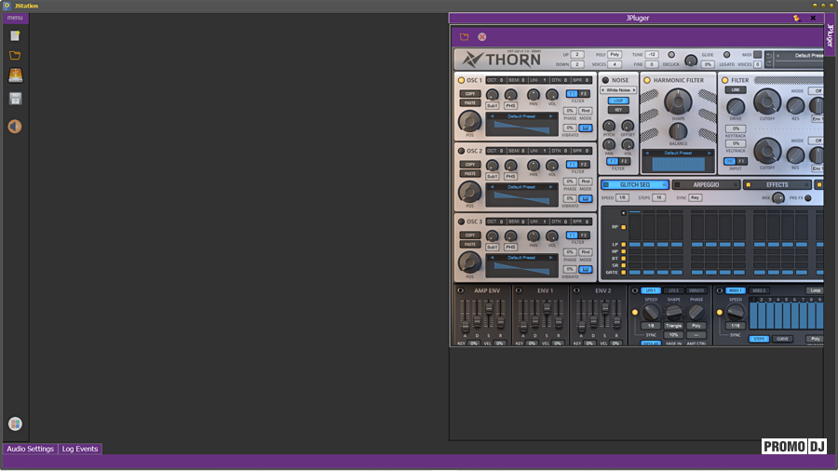The image size is (838, 471).
Task: Click the LFO modulation source icon
Action: click(x=634, y=290)
